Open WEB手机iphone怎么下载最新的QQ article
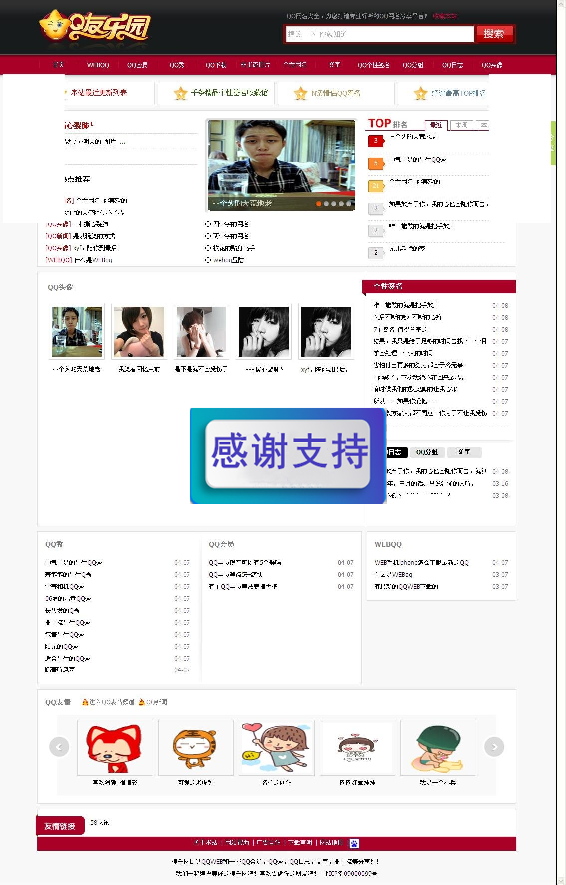This screenshot has height=885, width=566. 421,563
